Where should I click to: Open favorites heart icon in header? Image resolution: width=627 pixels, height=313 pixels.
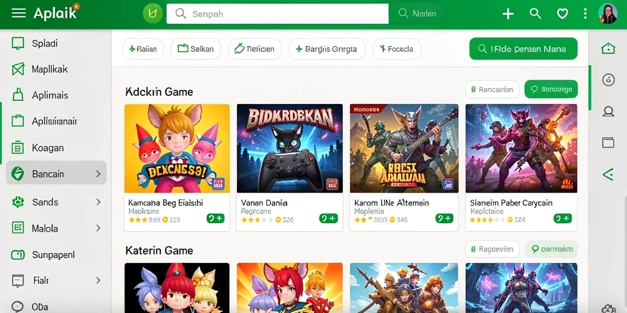pos(562,14)
